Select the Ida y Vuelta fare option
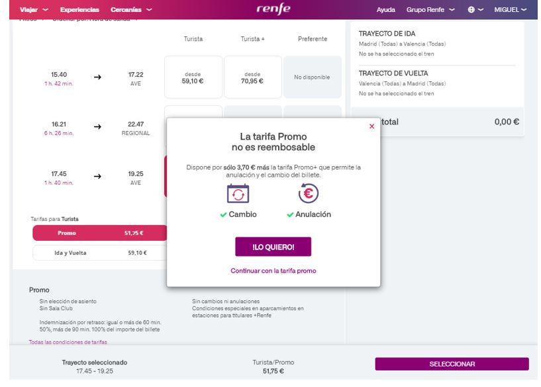This screenshot has width=541, height=387. [x=99, y=253]
